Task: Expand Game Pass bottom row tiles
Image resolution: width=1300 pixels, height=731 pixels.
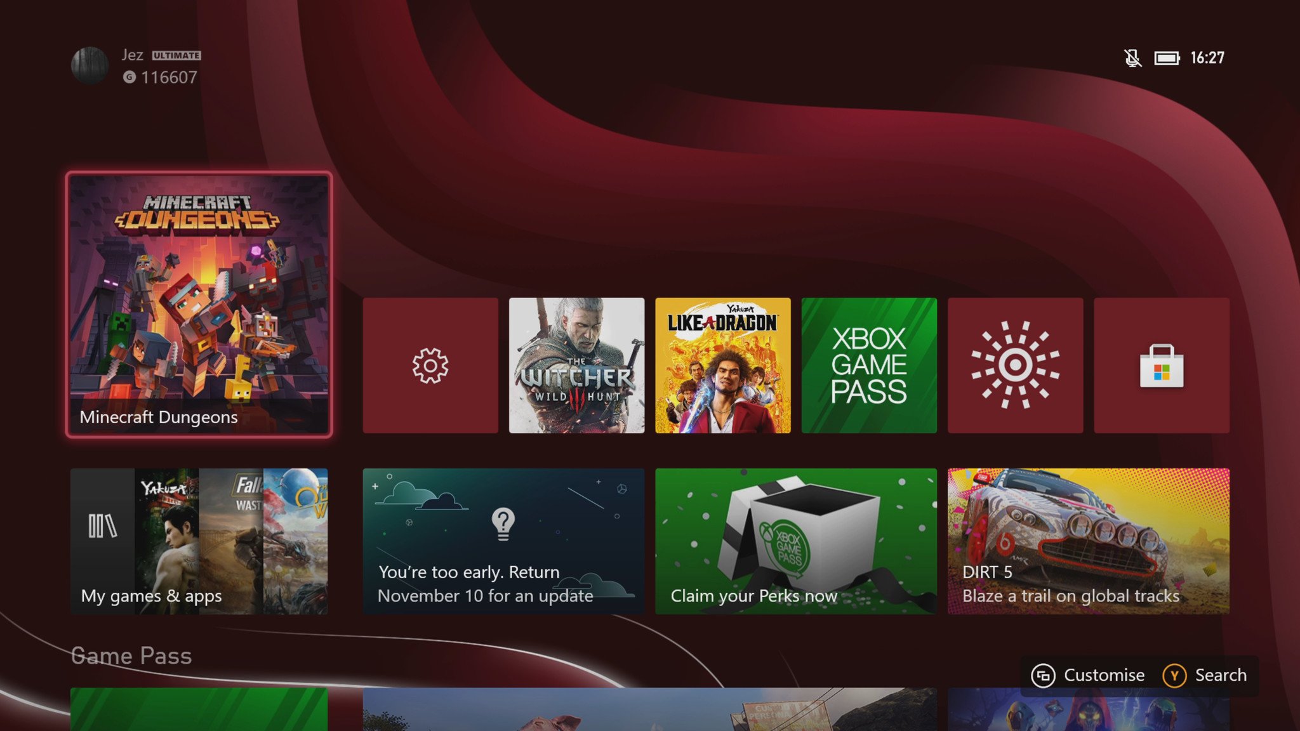Action: click(130, 655)
